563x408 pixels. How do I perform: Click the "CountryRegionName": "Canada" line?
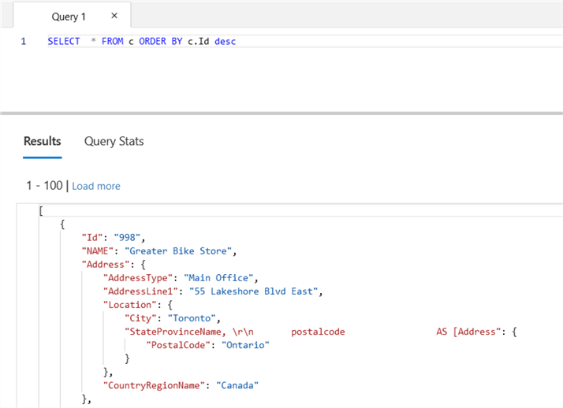click(x=181, y=385)
